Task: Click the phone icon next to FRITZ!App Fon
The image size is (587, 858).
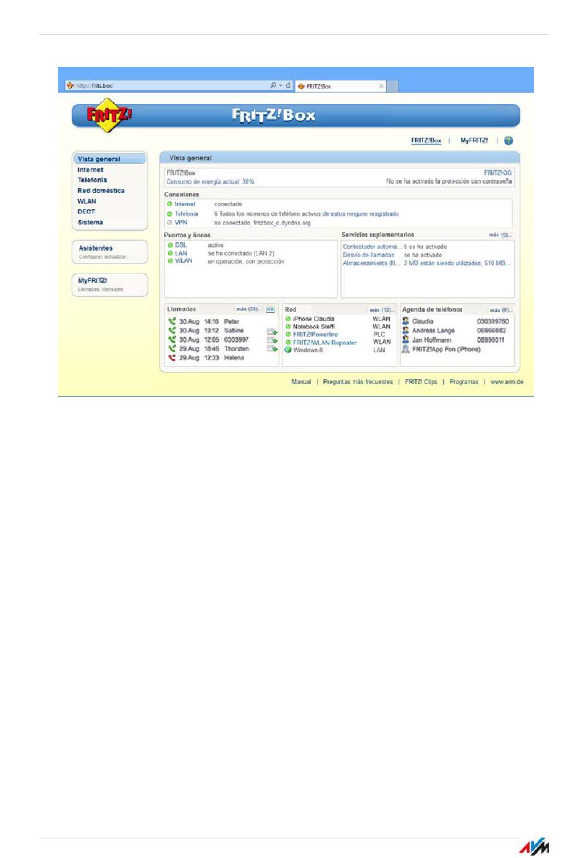Action: [405, 349]
